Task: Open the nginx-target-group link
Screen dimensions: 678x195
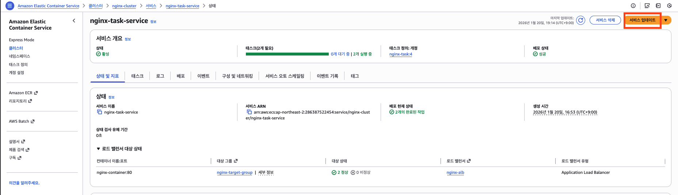Action: pos(235,173)
